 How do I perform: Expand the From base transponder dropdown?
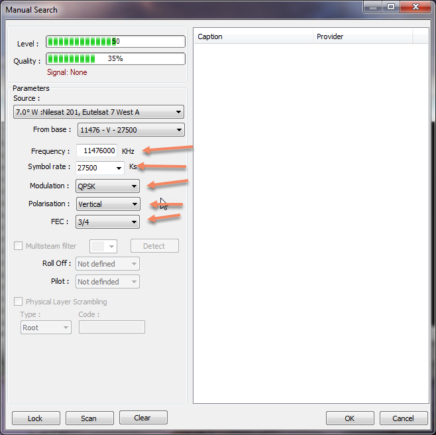click(131, 130)
